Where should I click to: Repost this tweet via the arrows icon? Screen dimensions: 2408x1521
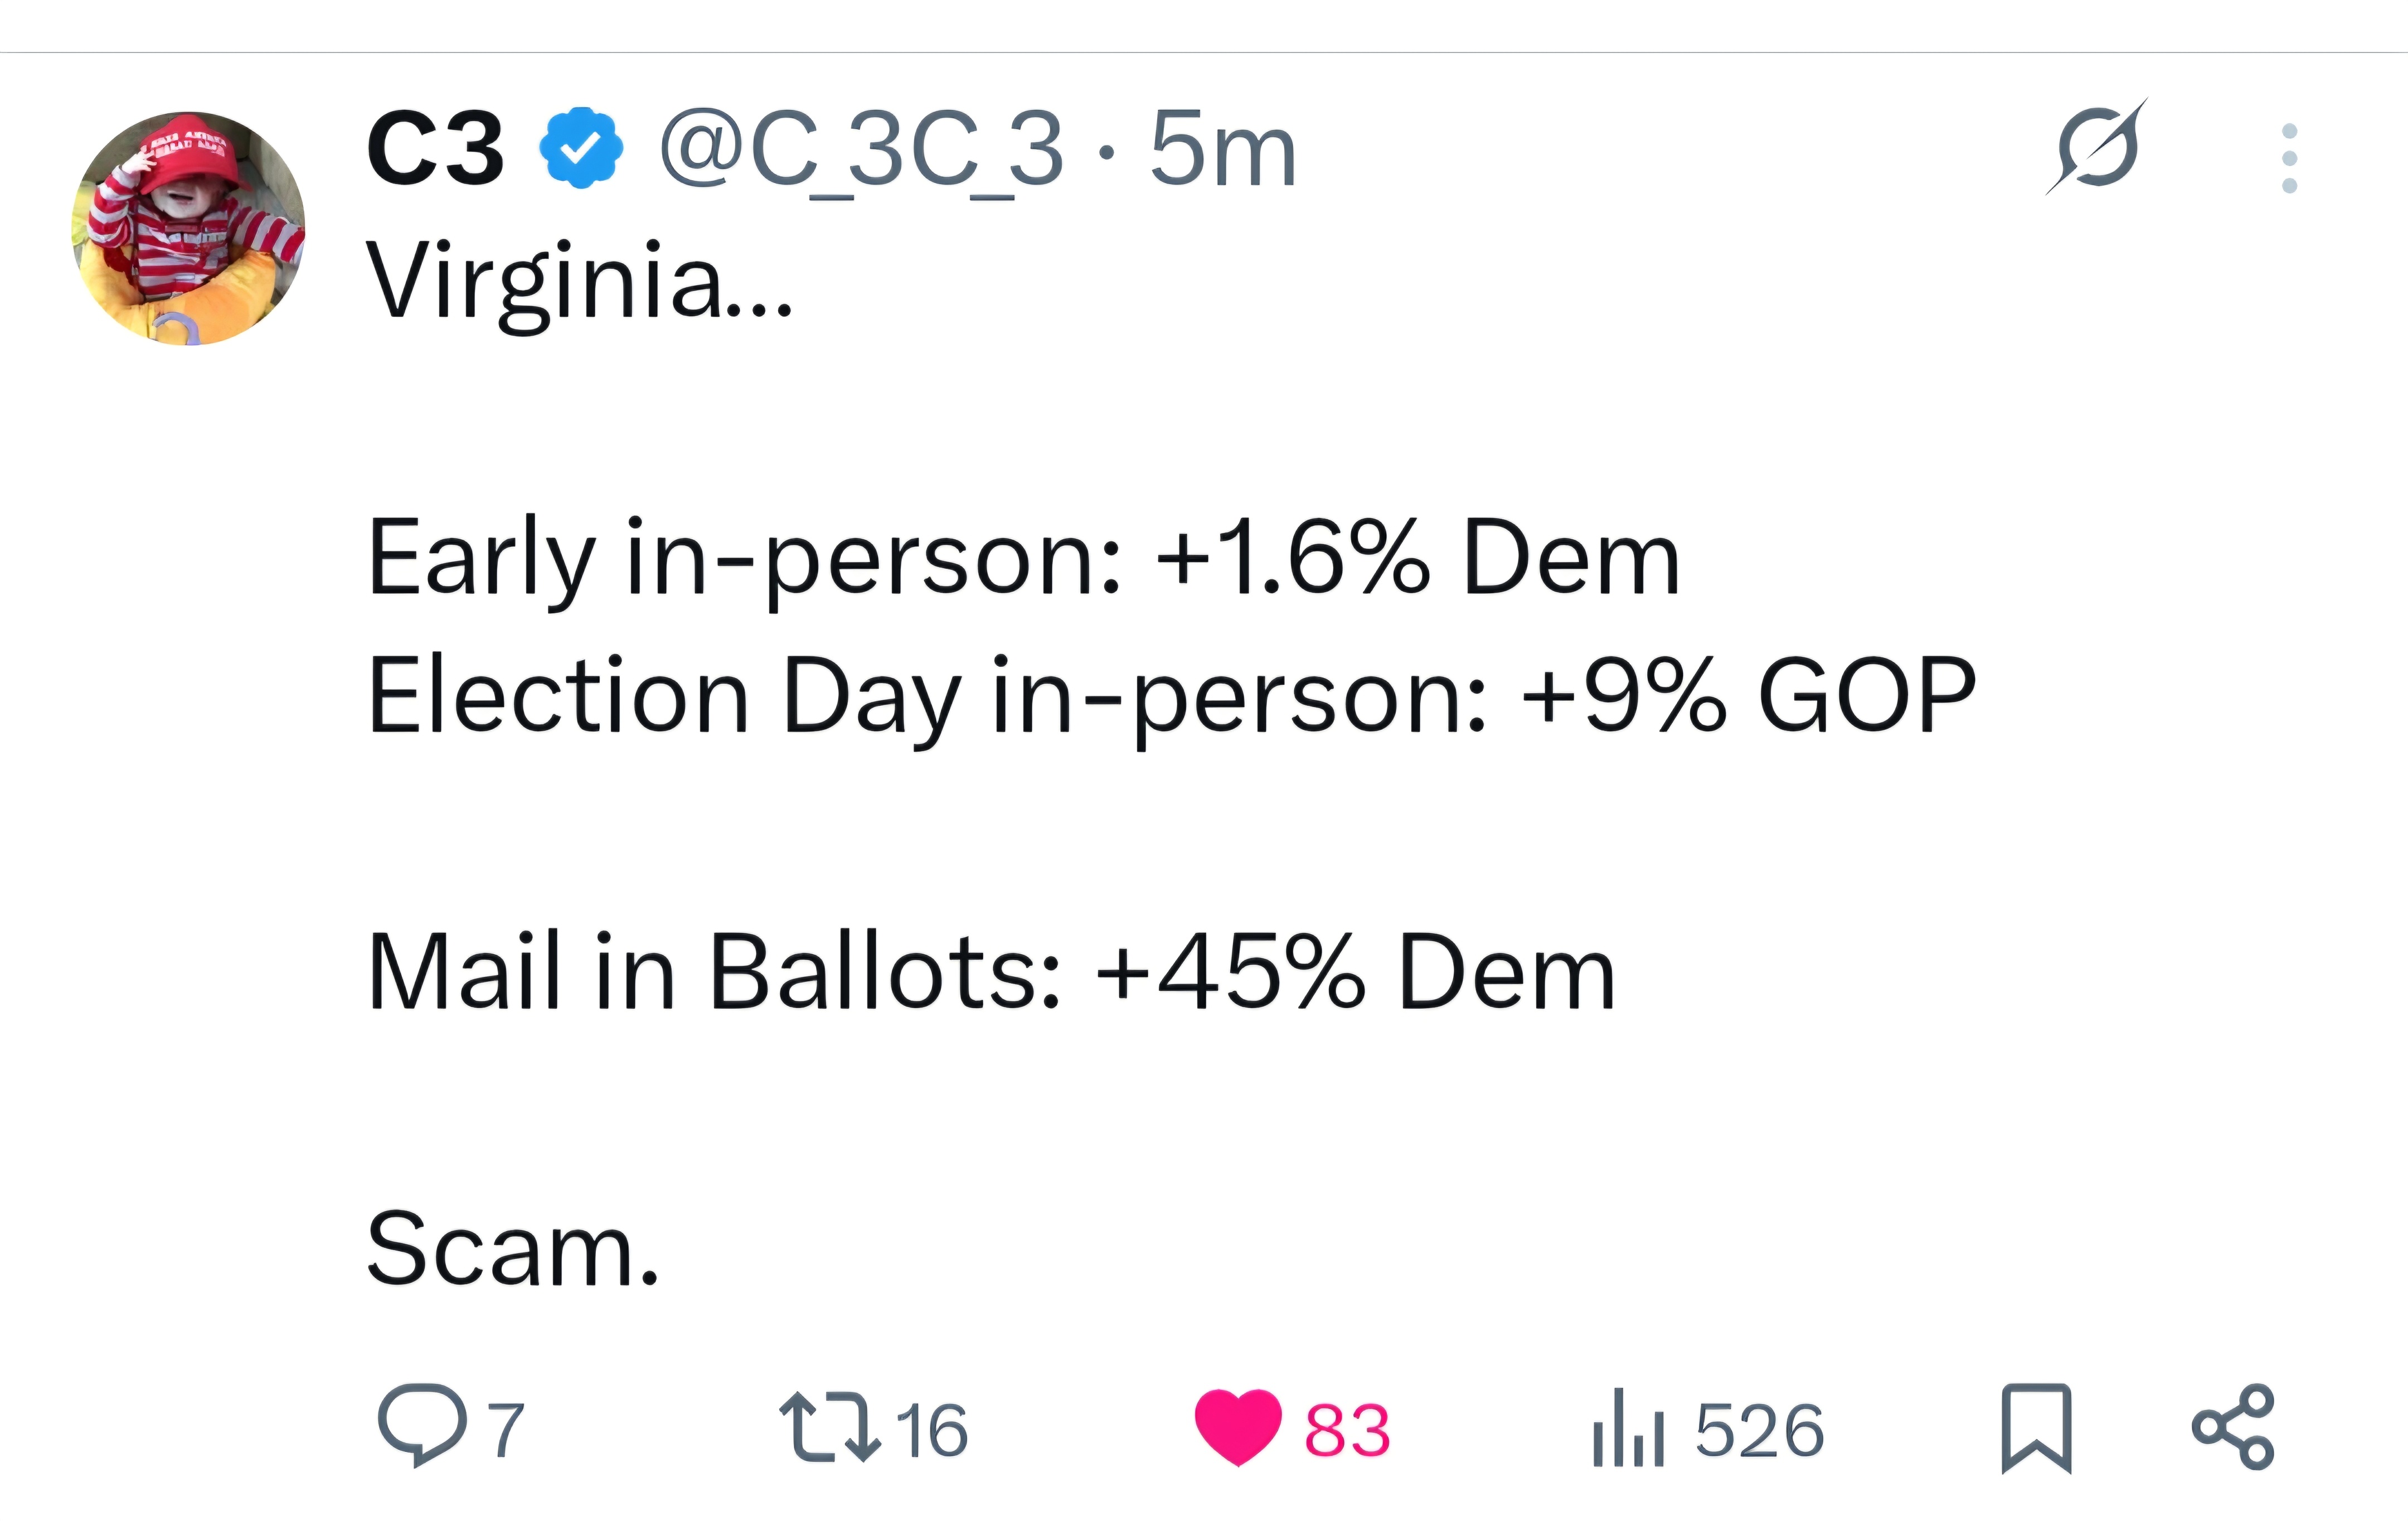[x=829, y=1426]
